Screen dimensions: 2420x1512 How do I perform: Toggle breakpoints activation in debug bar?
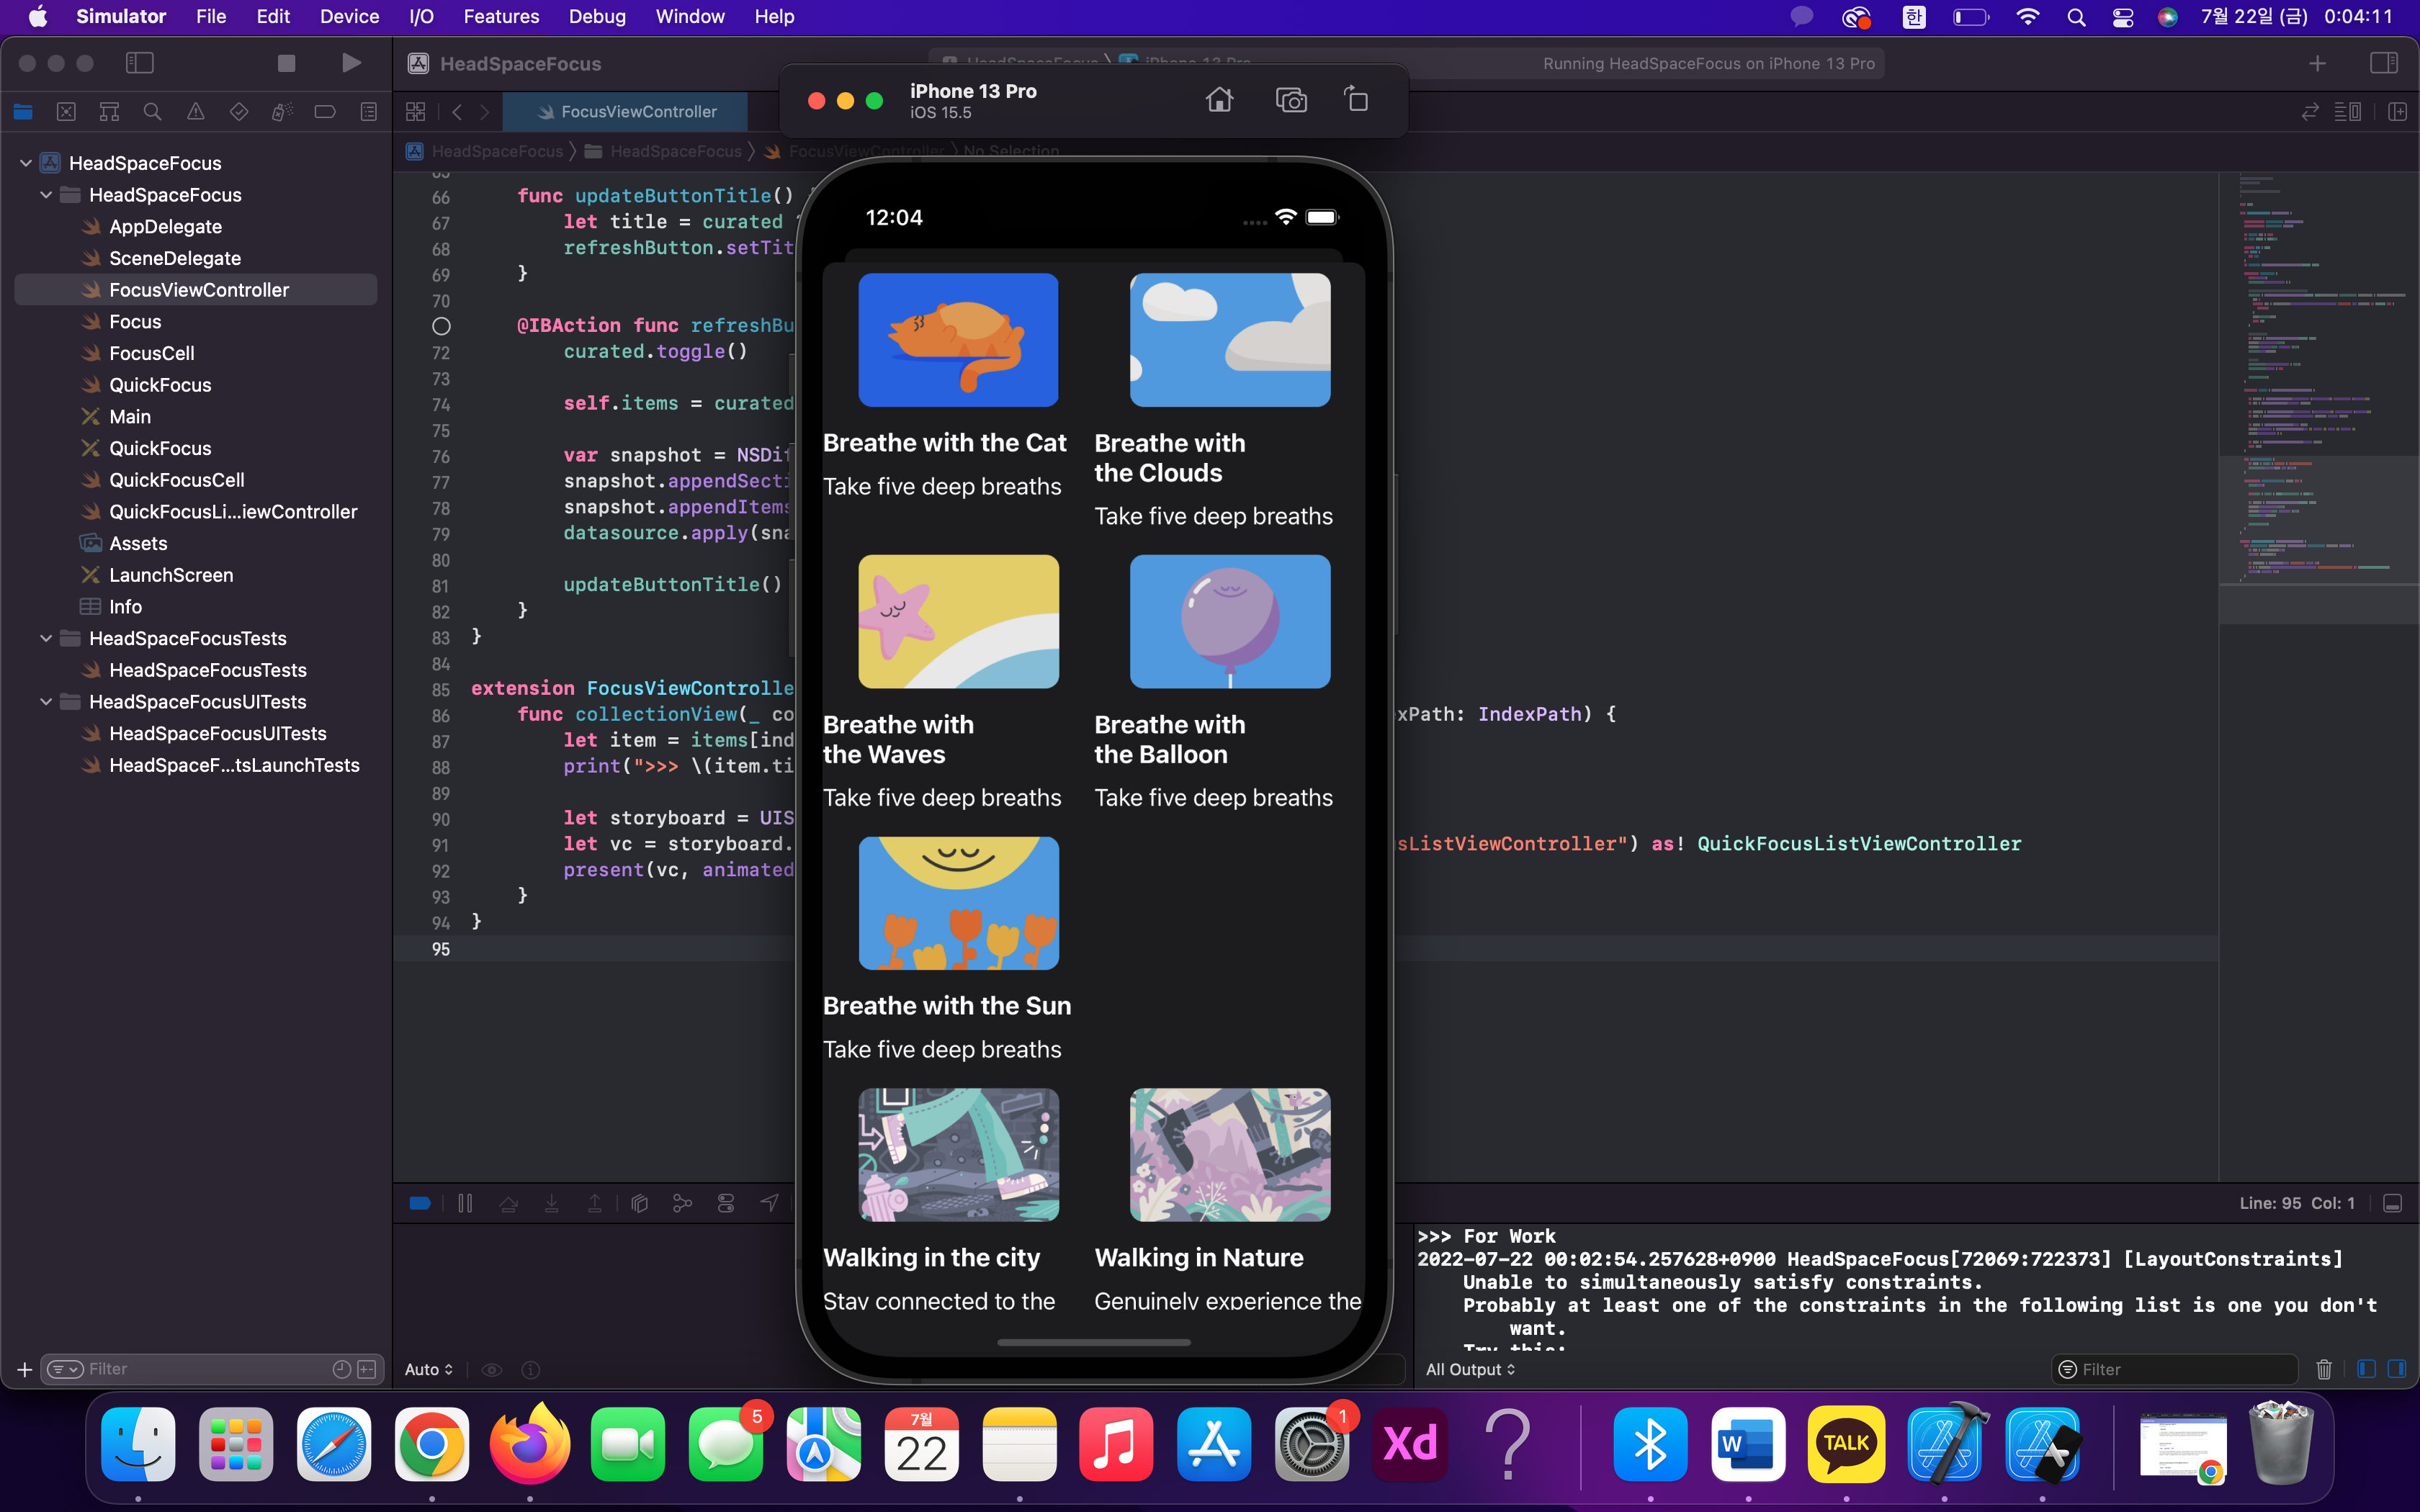420,1203
